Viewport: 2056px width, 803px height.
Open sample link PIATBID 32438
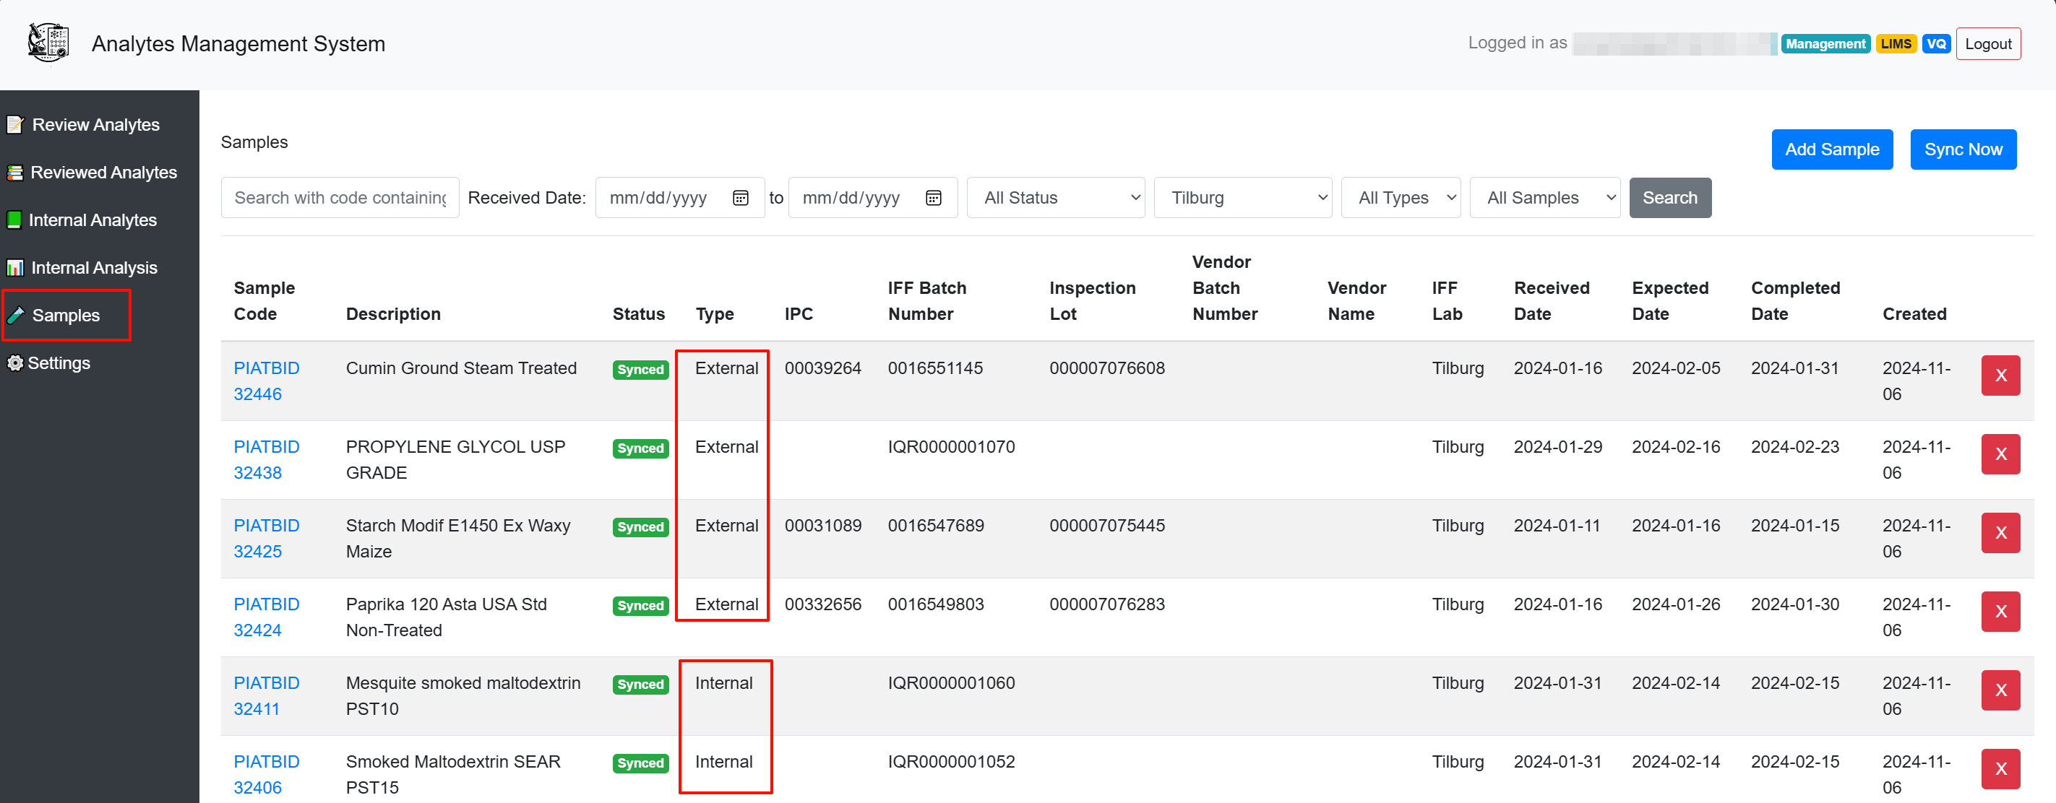pyautogui.click(x=266, y=459)
